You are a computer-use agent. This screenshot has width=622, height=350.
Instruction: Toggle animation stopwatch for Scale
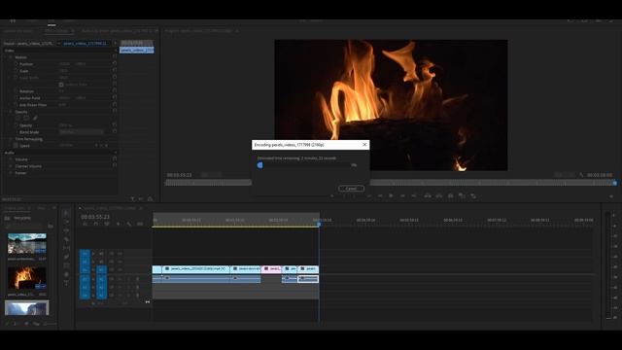pyautogui.click(x=17, y=71)
